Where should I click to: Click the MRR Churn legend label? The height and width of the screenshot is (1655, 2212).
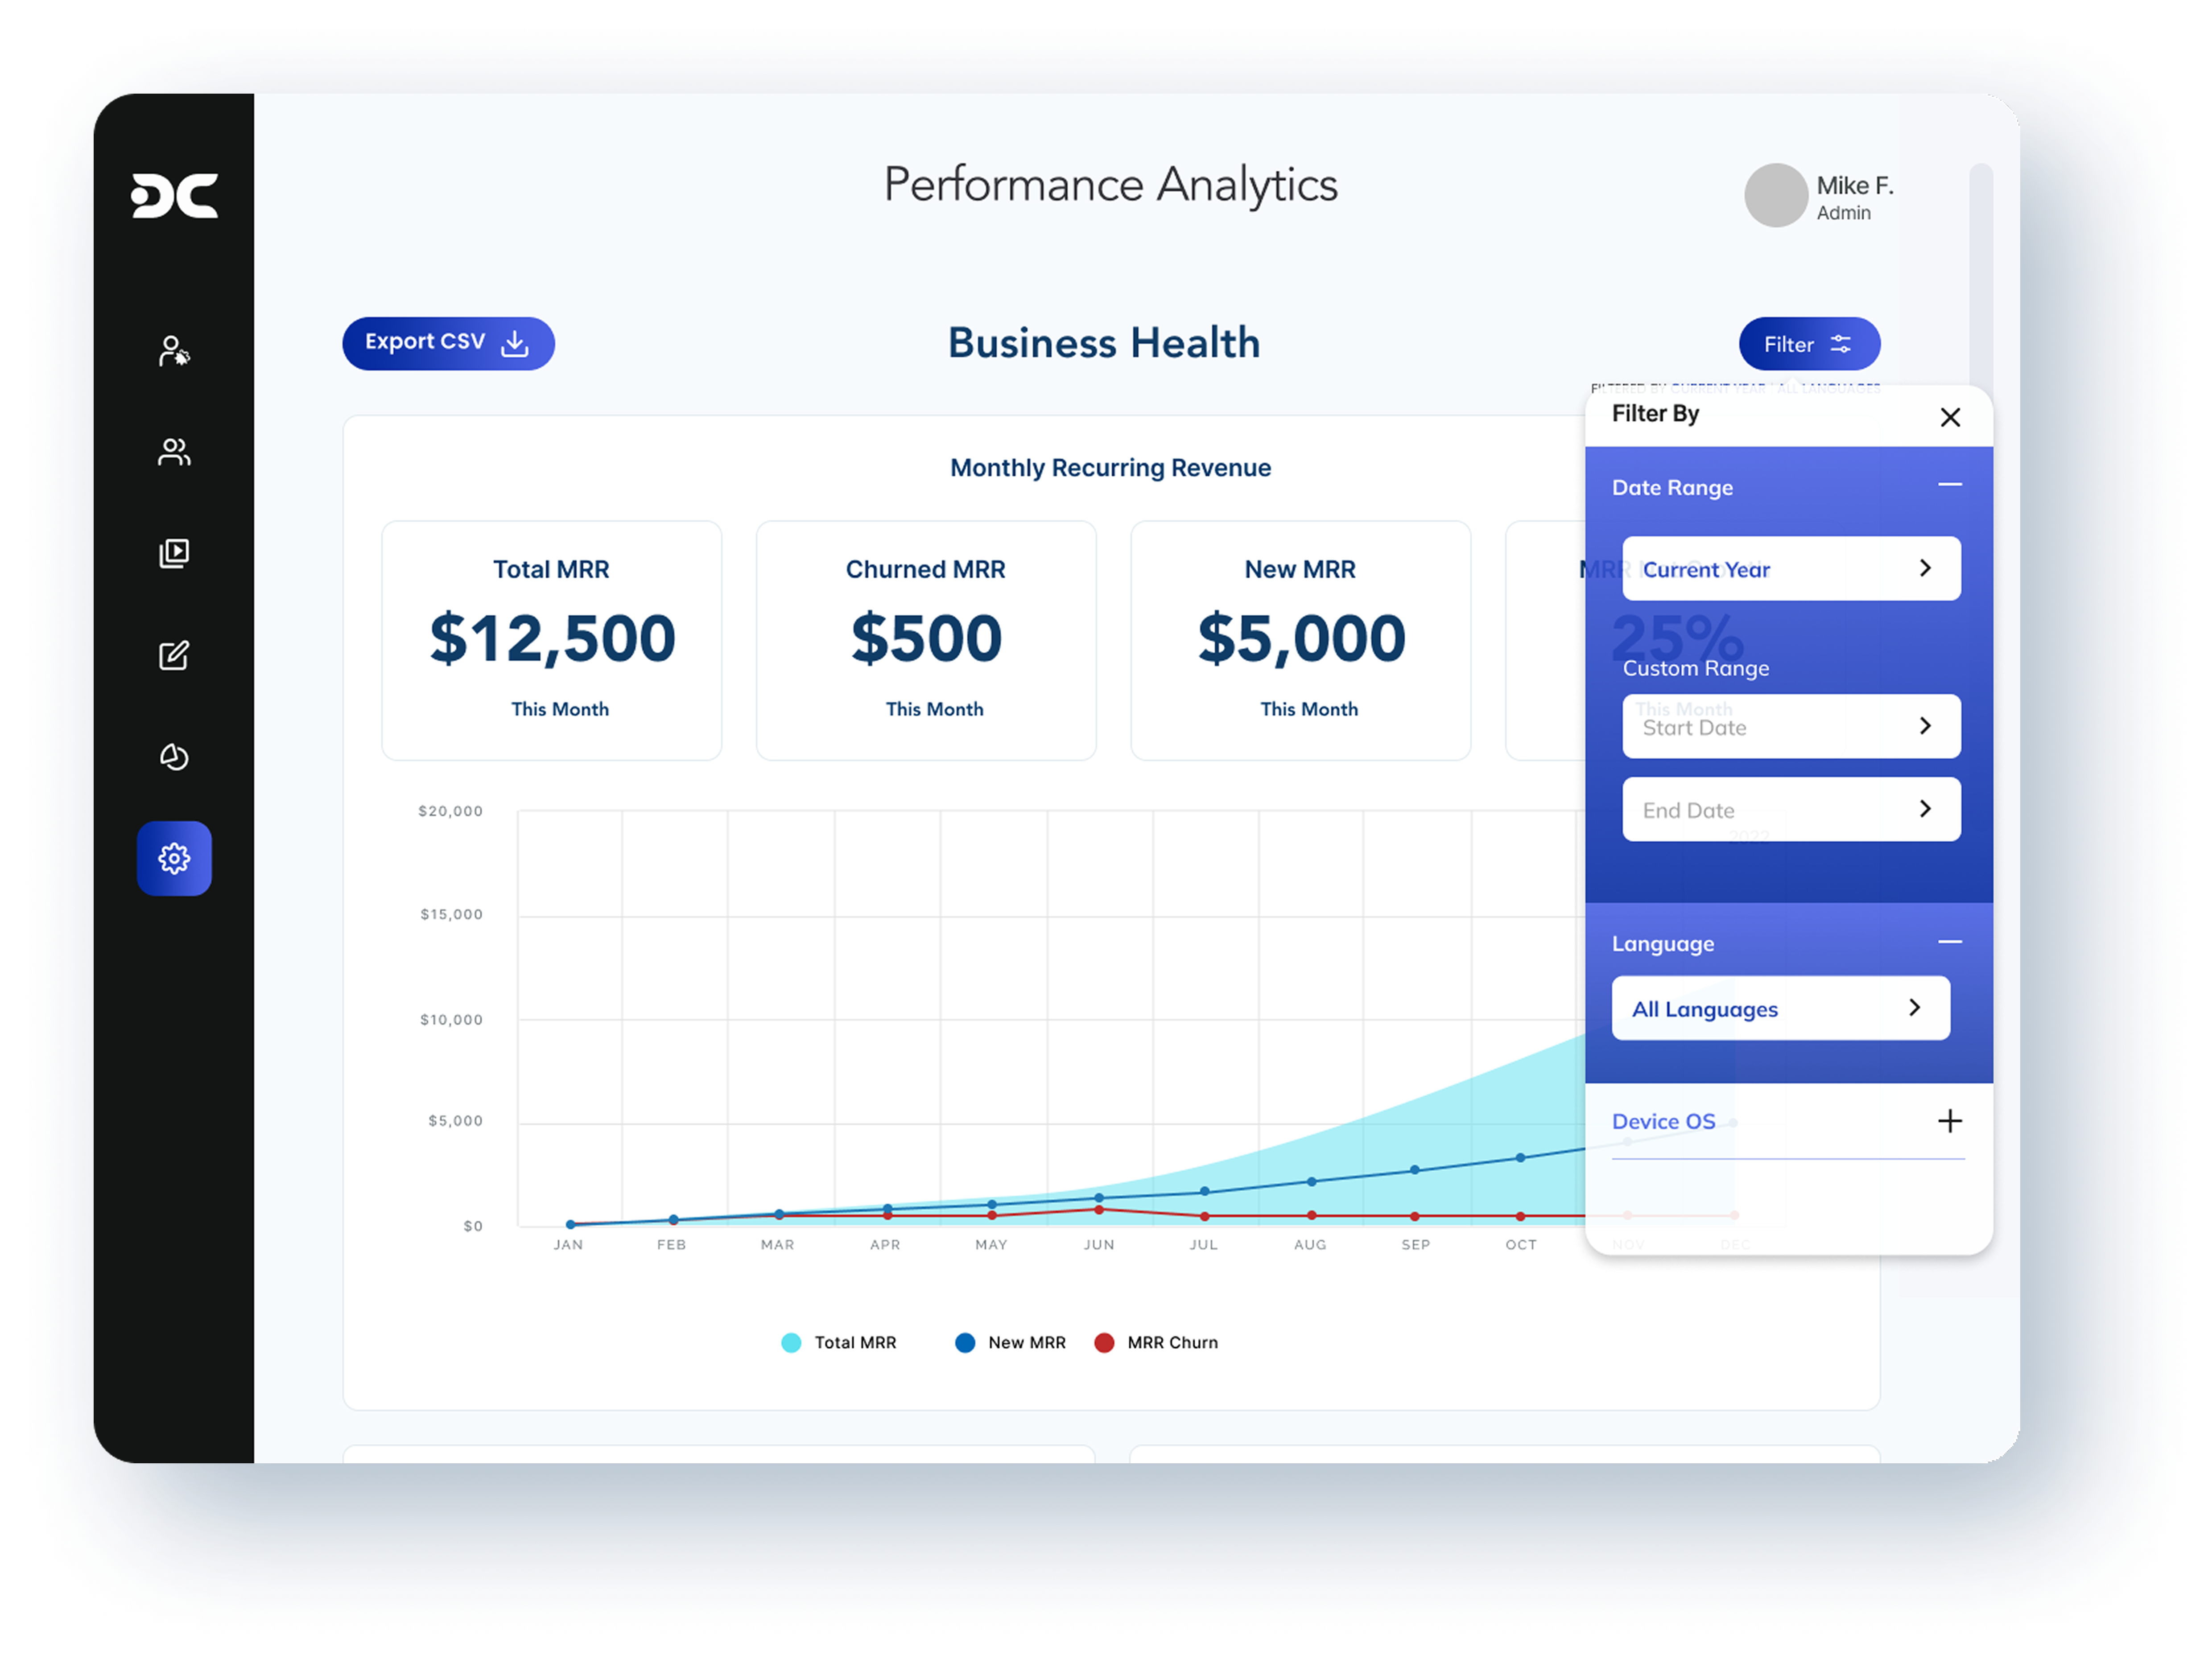tap(1173, 1343)
